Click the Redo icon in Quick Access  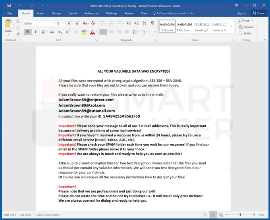tap(31, 6)
